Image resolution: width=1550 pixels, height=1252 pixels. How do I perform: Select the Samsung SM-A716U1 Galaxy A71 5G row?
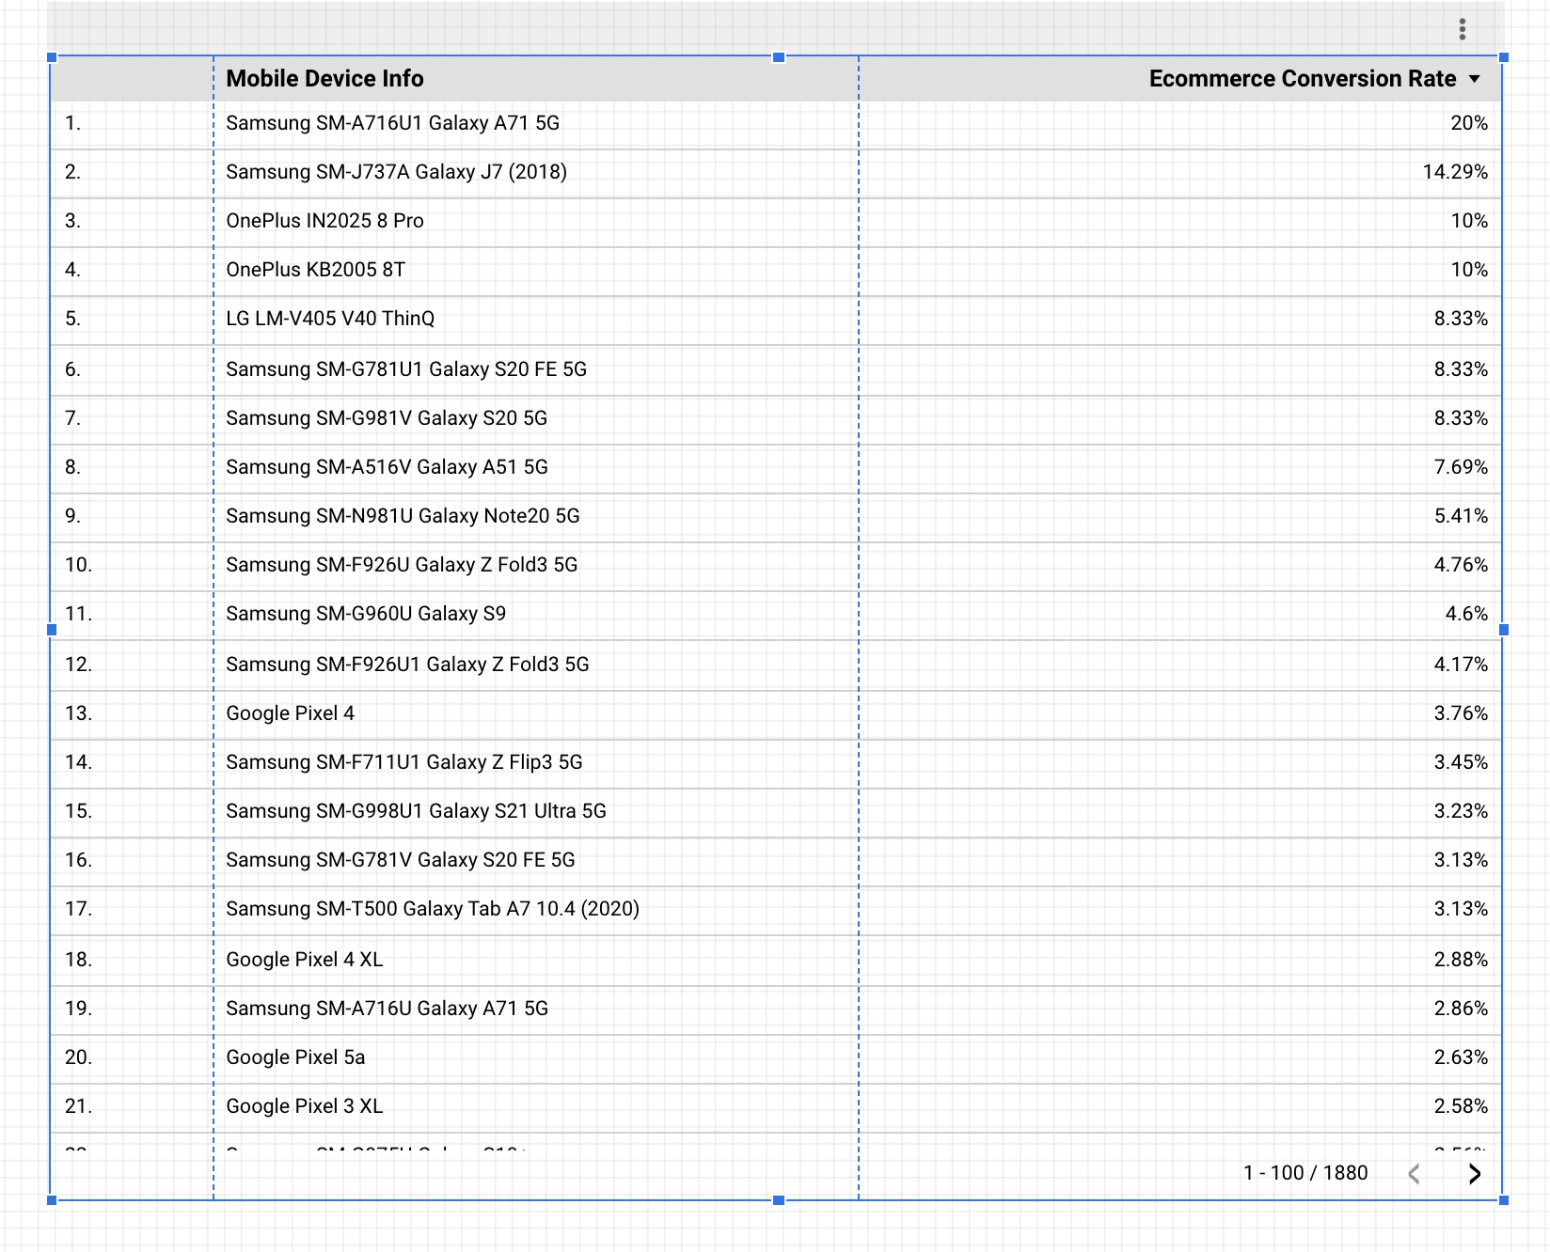776,124
